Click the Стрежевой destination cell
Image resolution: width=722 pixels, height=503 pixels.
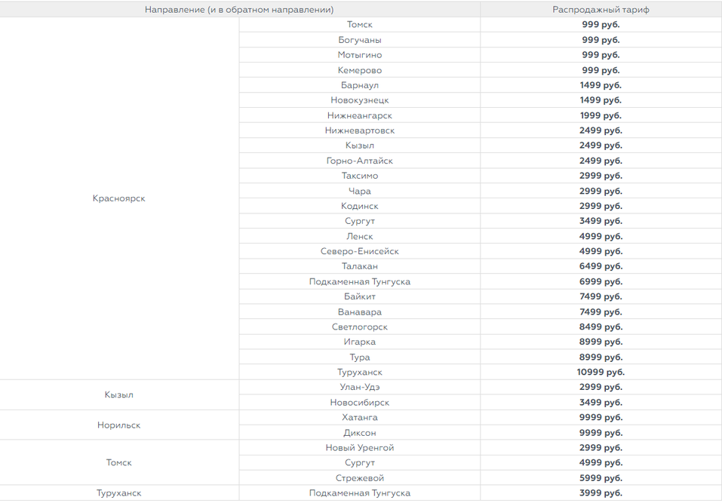(359, 478)
